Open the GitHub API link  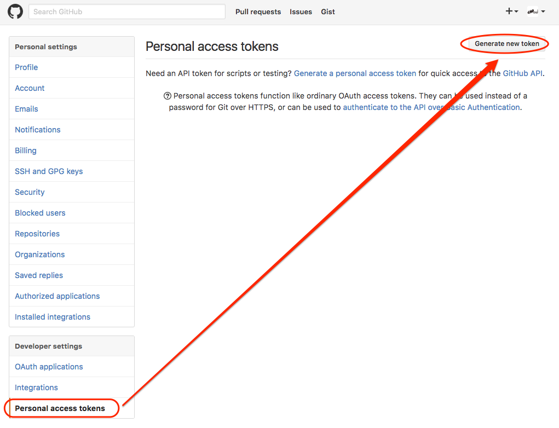pos(522,73)
